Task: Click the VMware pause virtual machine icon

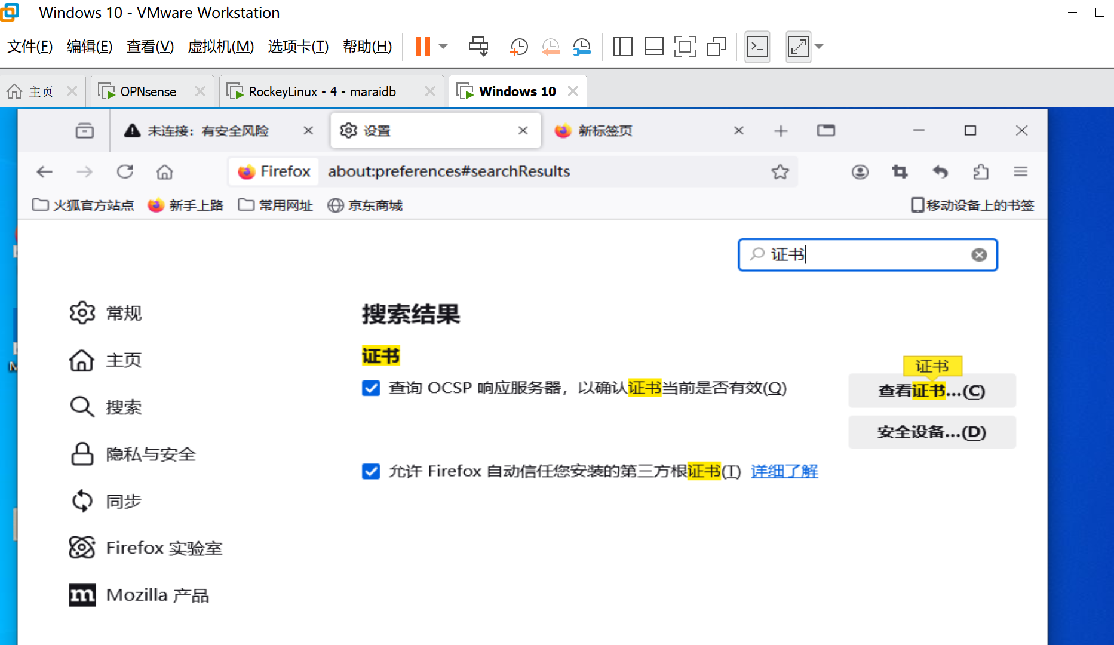Action: point(422,47)
